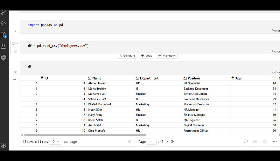This screenshot has width=280, height=161.
Task: Jump to last page of table
Action: 172,142
